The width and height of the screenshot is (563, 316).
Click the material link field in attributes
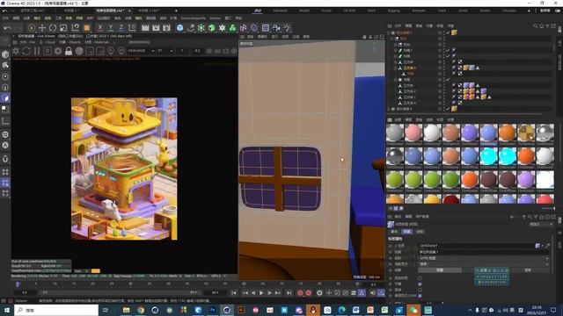[477, 246]
